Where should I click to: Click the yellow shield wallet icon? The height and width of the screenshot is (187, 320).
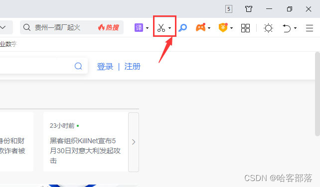pyautogui.click(x=223, y=27)
